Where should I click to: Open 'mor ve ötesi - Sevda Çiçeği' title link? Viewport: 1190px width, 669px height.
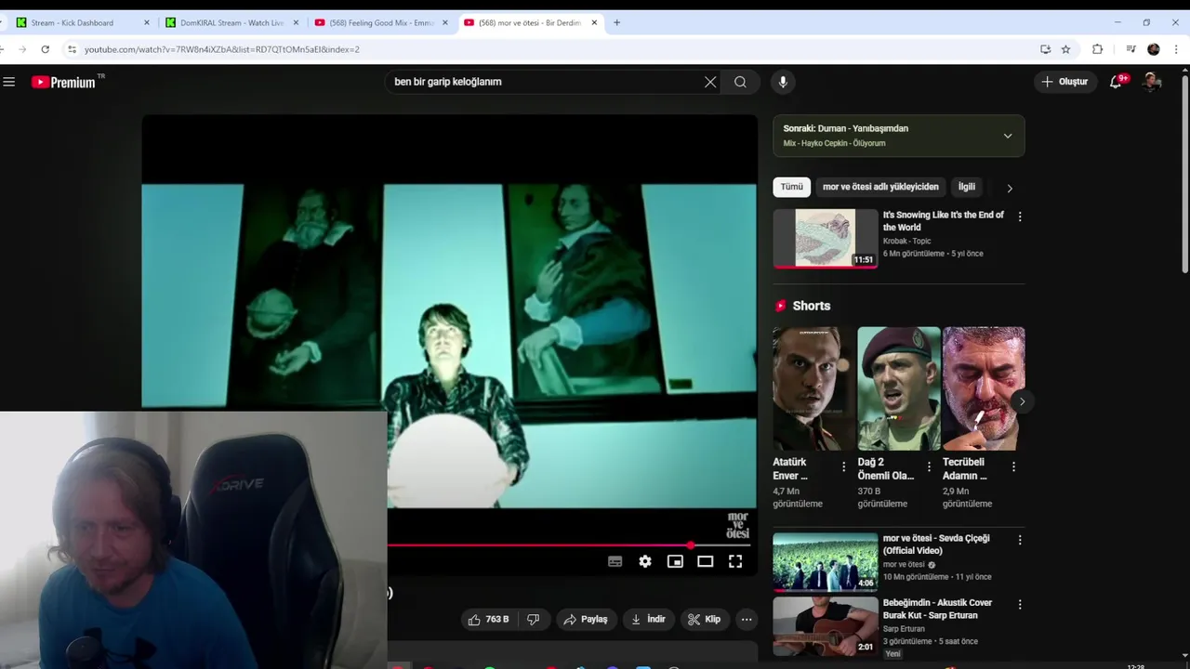tap(936, 544)
